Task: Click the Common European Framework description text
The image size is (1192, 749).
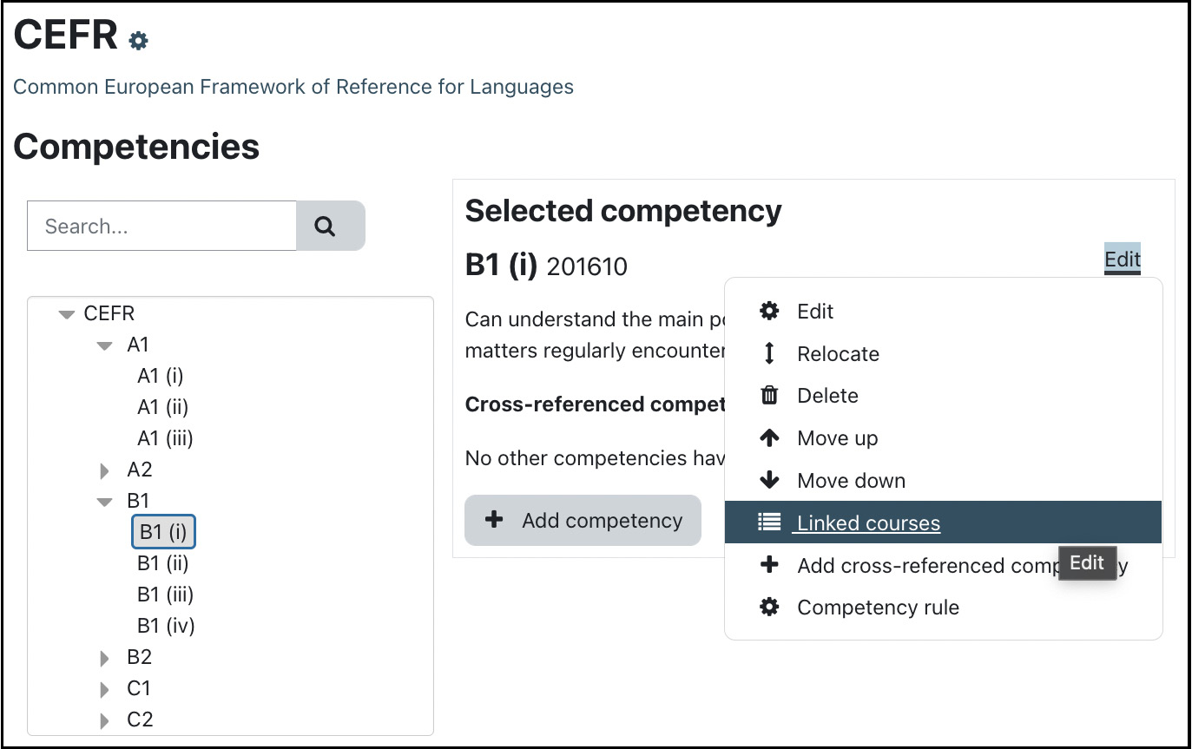Action: pos(293,87)
